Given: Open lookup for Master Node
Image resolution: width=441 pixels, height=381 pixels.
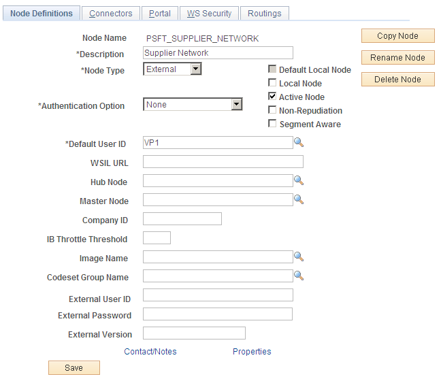Looking at the screenshot, I should point(299,199).
